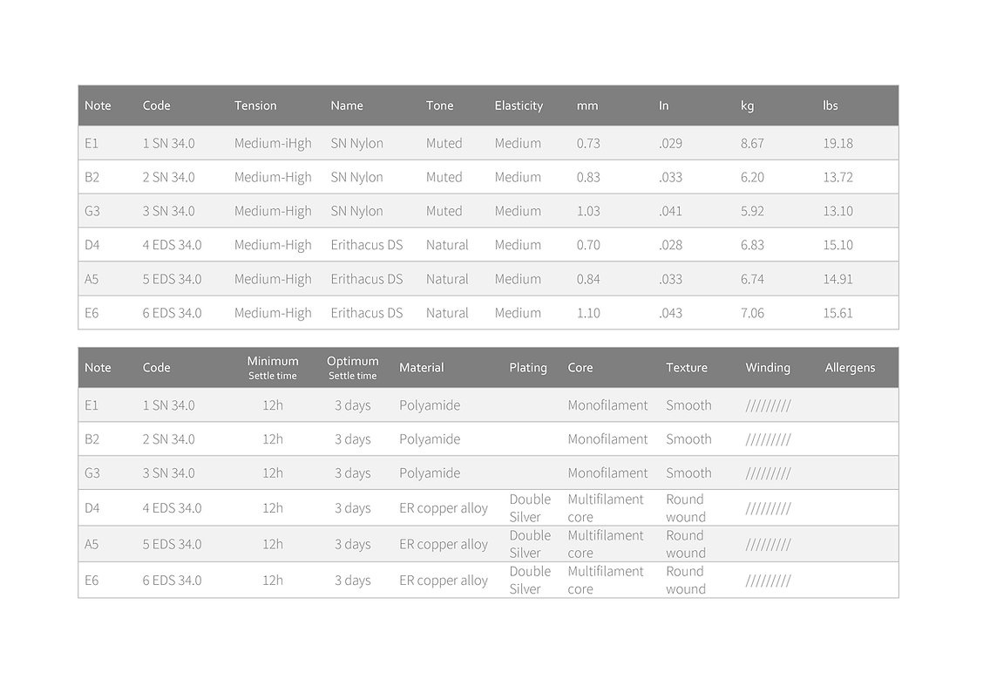Screen dimensions: 990x700
Task: Click the 8.67 kg value
Action: (752, 143)
